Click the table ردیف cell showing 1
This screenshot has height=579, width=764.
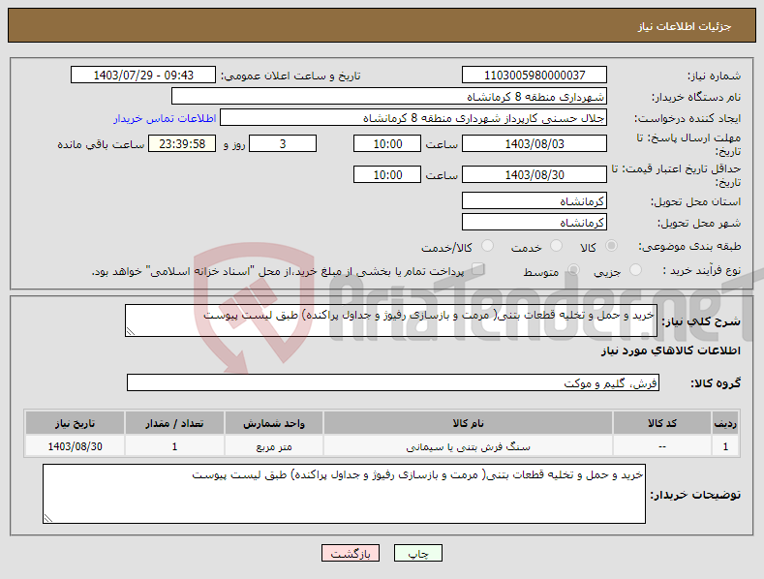pyautogui.click(x=725, y=446)
